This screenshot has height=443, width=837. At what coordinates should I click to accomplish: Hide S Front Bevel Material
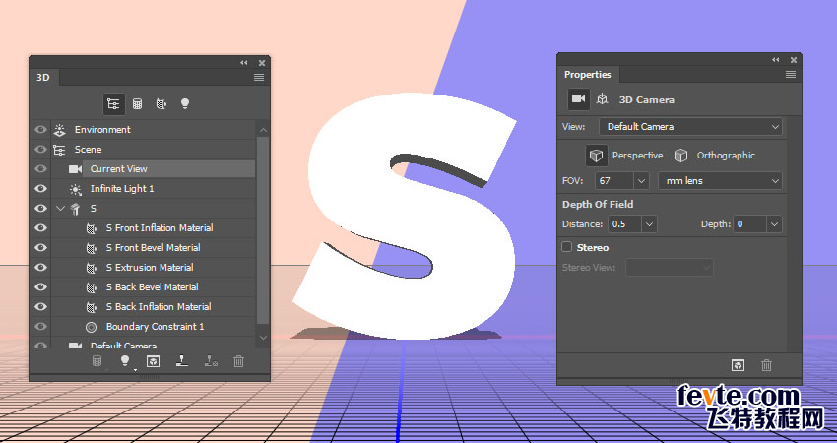click(40, 248)
